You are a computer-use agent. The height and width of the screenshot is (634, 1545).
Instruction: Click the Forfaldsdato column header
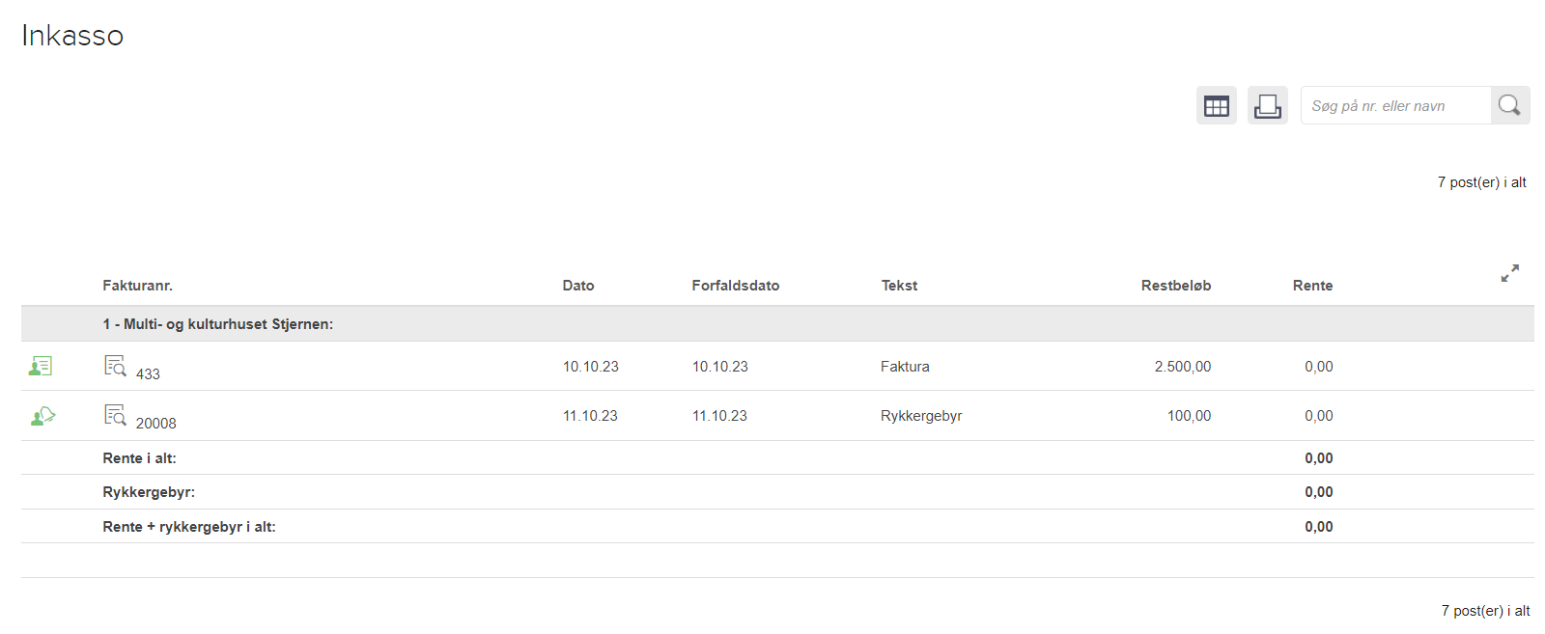click(735, 286)
